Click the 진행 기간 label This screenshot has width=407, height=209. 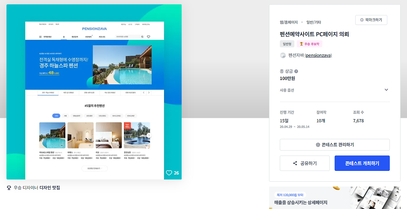tap(287, 112)
